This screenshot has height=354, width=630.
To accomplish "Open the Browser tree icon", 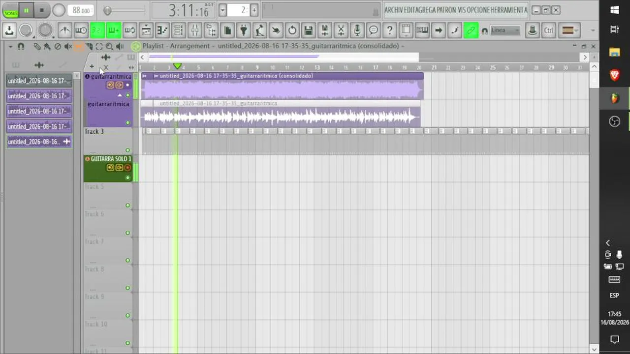I will [x=211, y=30].
